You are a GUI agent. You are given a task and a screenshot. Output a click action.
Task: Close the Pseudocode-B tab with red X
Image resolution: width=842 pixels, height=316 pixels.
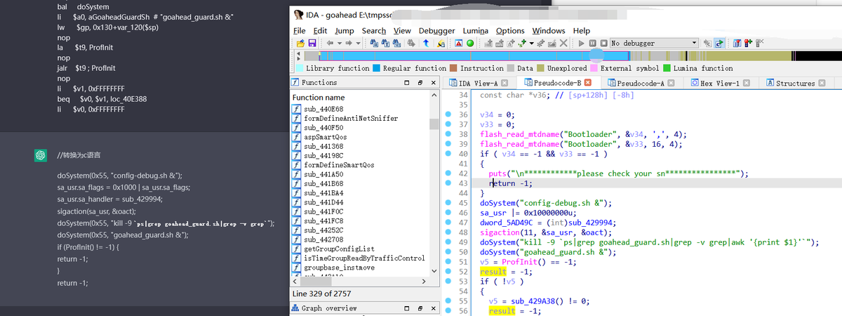[588, 83]
